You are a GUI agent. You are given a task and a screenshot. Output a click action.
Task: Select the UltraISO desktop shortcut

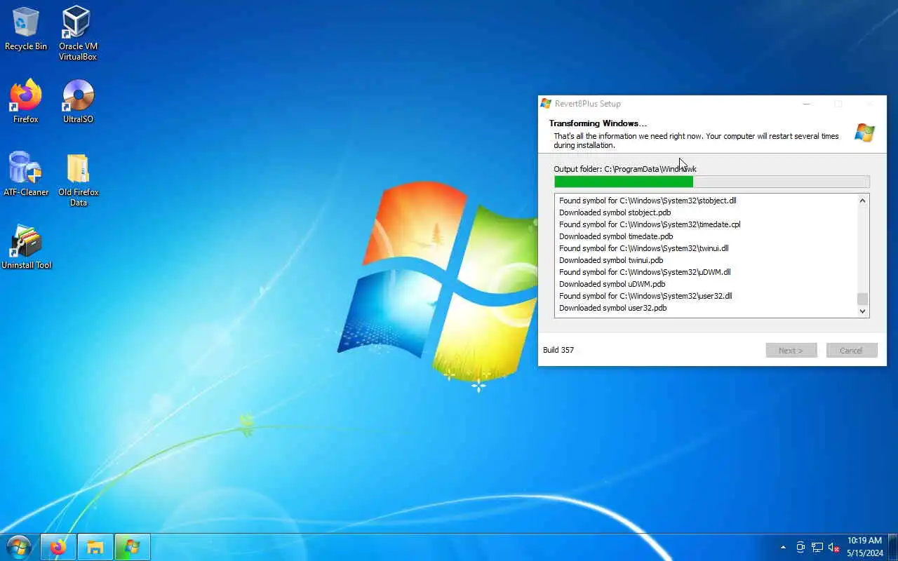click(x=78, y=102)
